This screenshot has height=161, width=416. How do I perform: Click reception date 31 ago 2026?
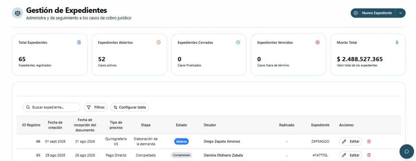[x=85, y=141]
